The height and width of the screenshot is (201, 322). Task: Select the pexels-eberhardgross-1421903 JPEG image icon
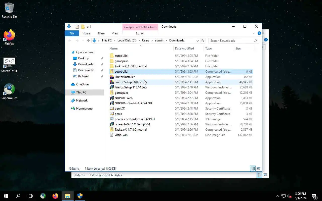112,119
